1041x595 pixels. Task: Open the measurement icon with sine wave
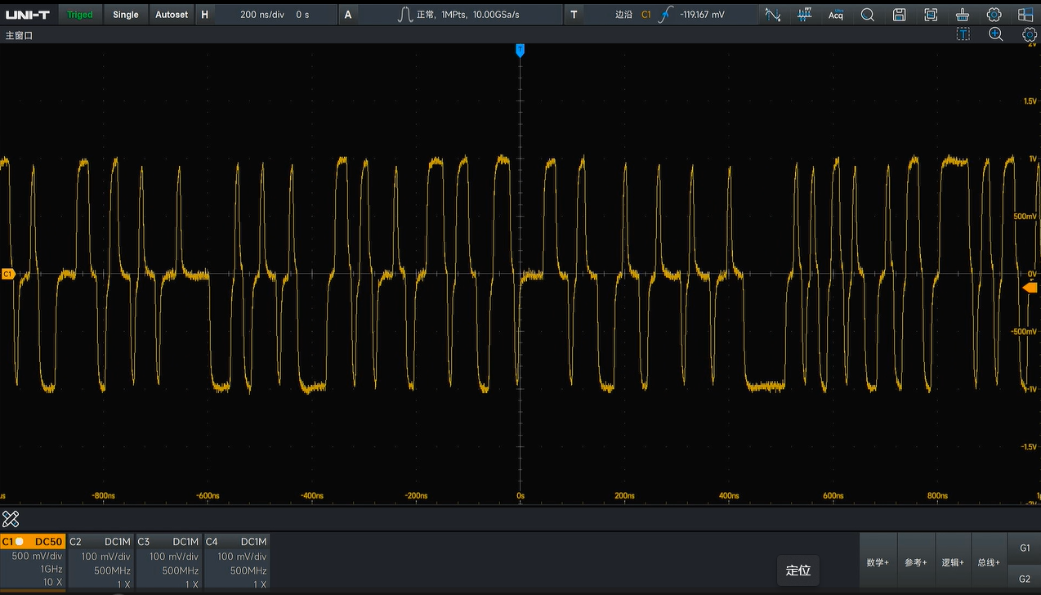pyautogui.click(x=772, y=15)
